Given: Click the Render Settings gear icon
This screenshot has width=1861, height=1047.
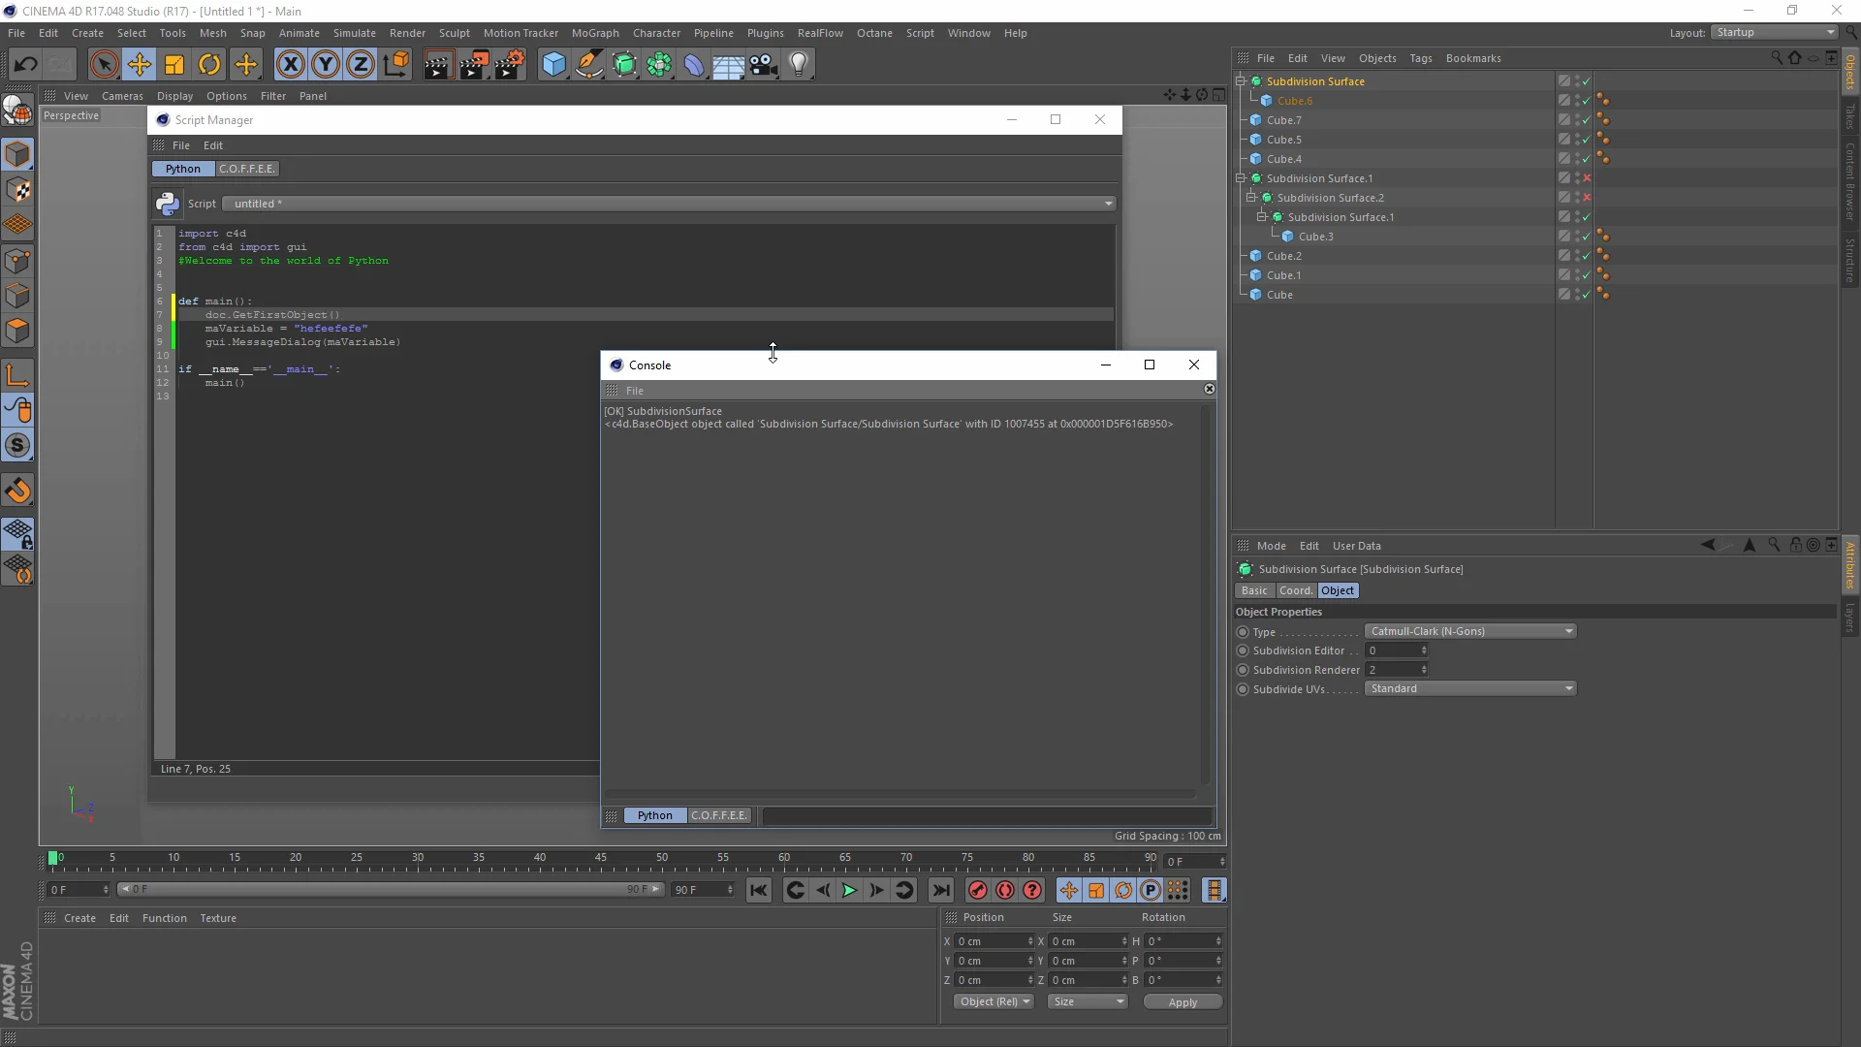Looking at the screenshot, I should click(511, 64).
